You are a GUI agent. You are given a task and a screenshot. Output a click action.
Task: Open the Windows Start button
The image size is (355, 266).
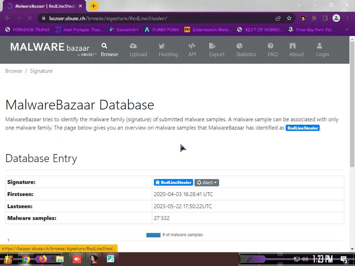pos(8,259)
